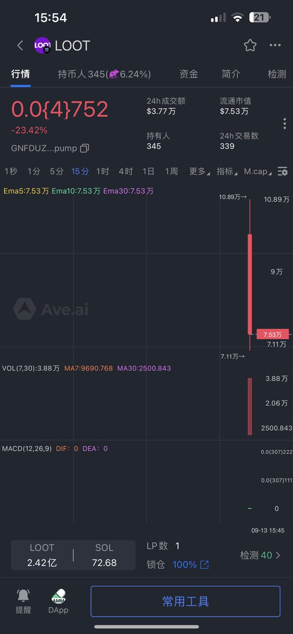Switch chart to 4时 interval

pos(126,171)
